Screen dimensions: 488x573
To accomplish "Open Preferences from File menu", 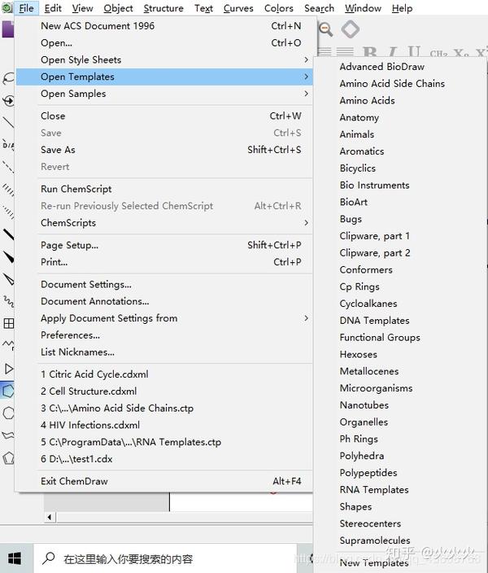I will click(163, 335).
